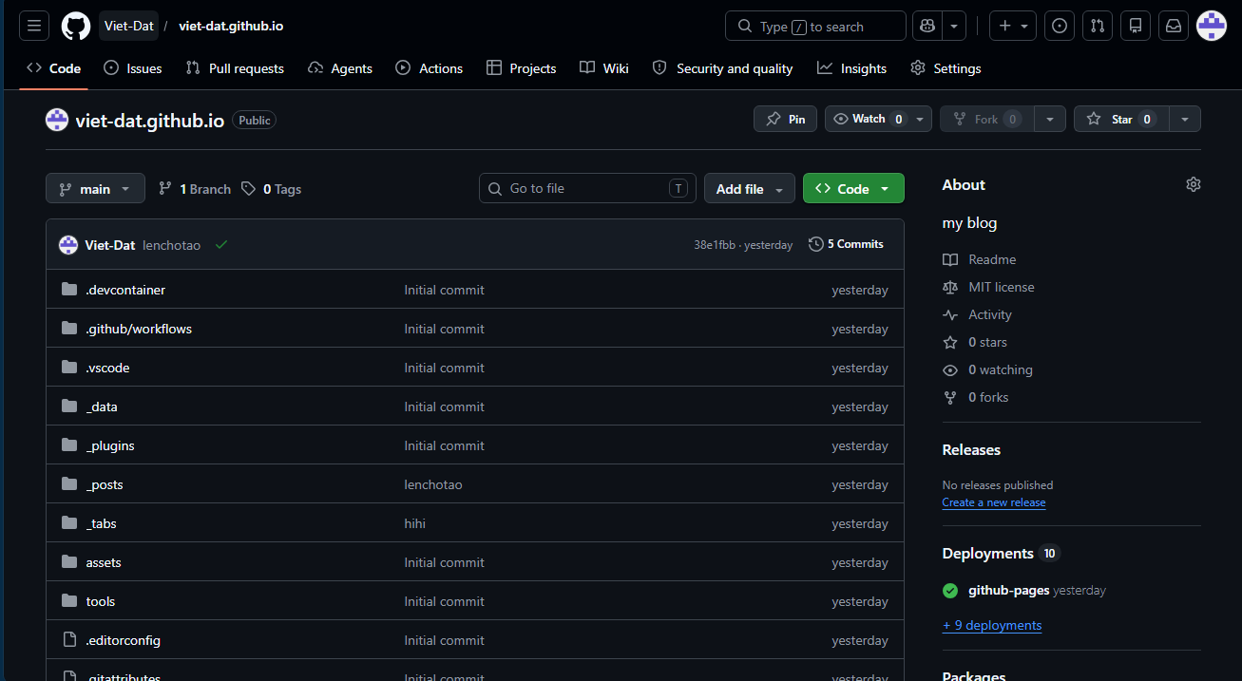Open pull requests icon in header

pyautogui.click(x=1098, y=27)
